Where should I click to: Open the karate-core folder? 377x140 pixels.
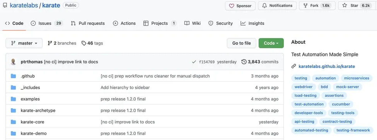coord(32,122)
